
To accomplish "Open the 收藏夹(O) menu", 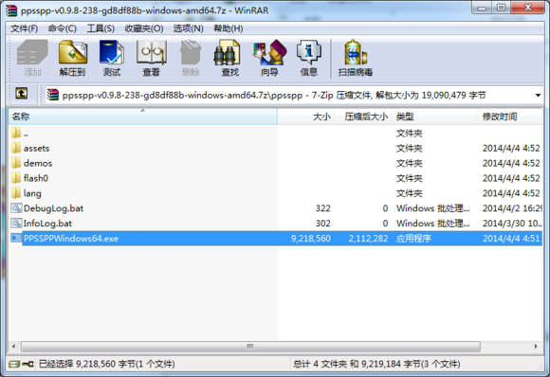I will tap(144, 28).
